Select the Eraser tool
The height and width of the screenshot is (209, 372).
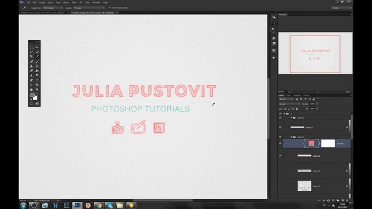tap(31, 71)
